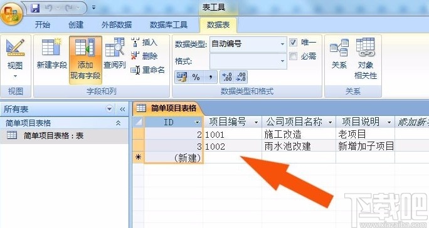
Task: Open the 所有表 navigation pane dropdown
Action: click(x=109, y=109)
